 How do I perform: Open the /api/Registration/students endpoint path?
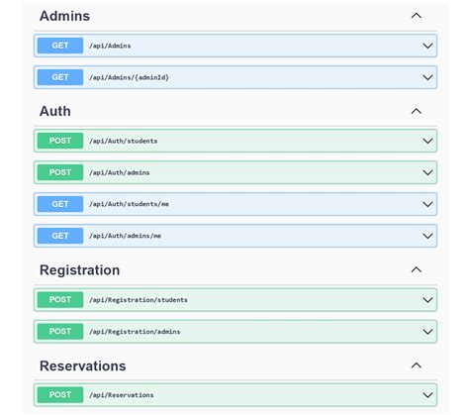[139, 300]
